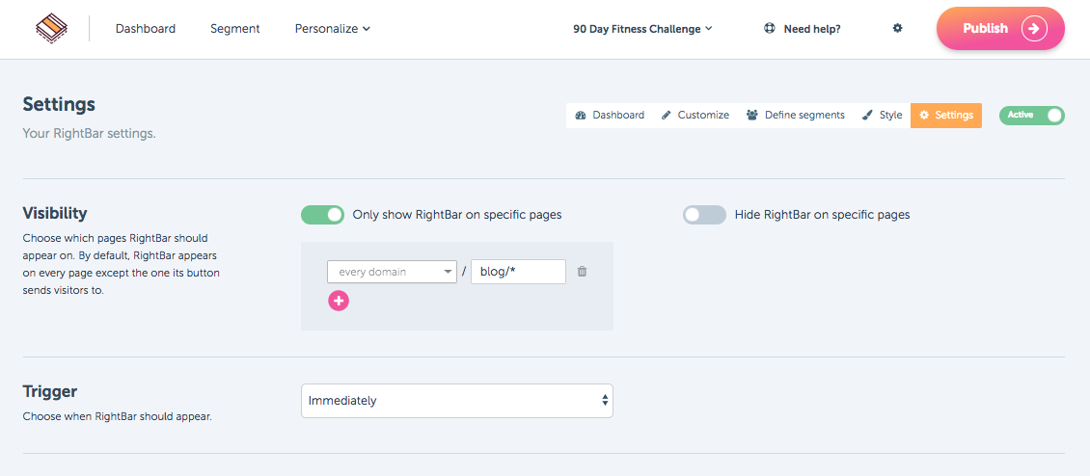
Task: Click the blog/* path input field
Action: point(518,272)
